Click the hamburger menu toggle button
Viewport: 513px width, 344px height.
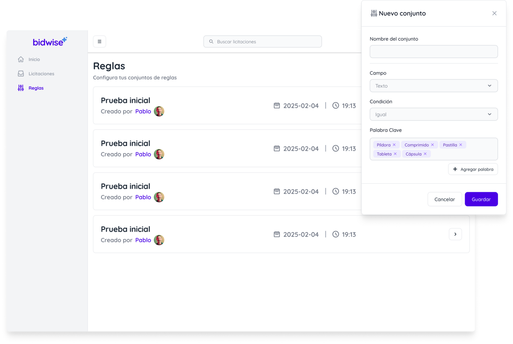pyautogui.click(x=99, y=41)
